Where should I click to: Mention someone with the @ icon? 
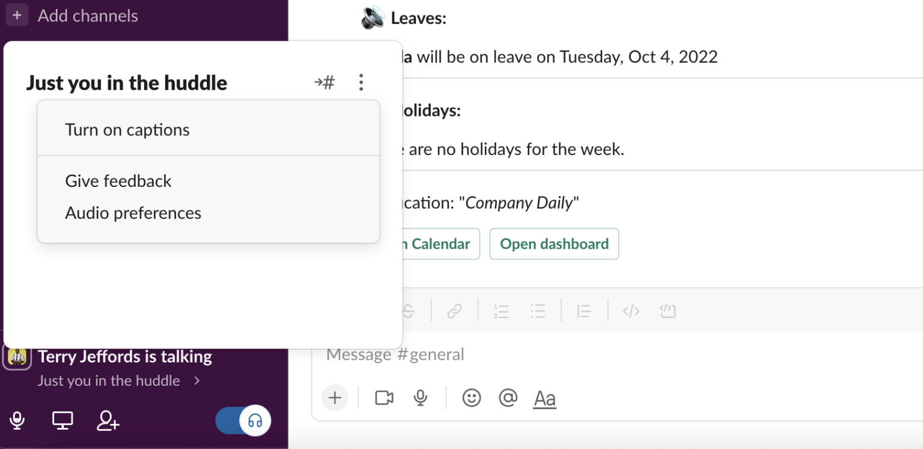pyautogui.click(x=508, y=397)
